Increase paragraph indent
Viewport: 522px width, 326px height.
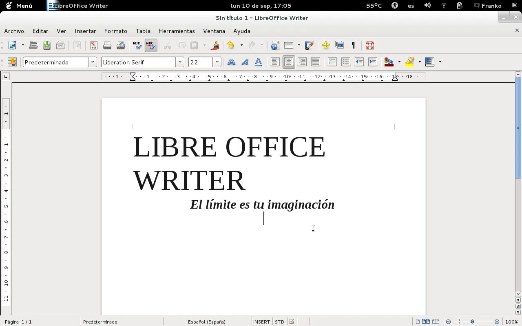pos(373,62)
